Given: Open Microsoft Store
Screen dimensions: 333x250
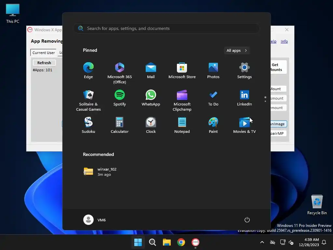Looking at the screenshot, I should (x=182, y=71).
